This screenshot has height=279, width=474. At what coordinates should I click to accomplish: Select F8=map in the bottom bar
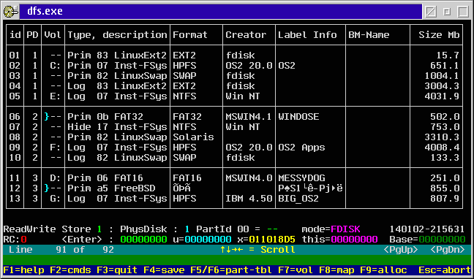[336, 270]
